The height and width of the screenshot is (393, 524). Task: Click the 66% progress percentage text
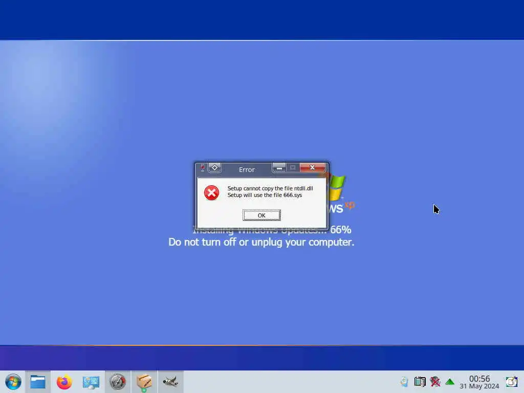pos(340,230)
